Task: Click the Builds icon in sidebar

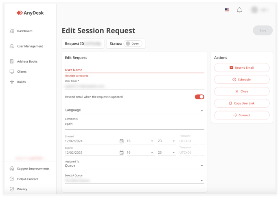Action: click(12, 82)
